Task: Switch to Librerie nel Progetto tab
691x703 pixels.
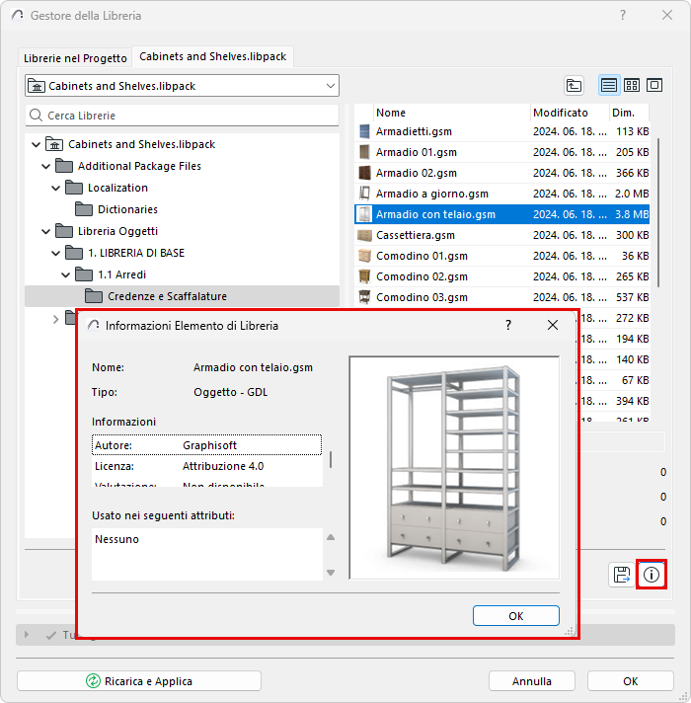Action: coord(75,58)
